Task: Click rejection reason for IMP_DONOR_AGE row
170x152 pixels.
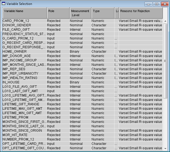Action: point(140,56)
